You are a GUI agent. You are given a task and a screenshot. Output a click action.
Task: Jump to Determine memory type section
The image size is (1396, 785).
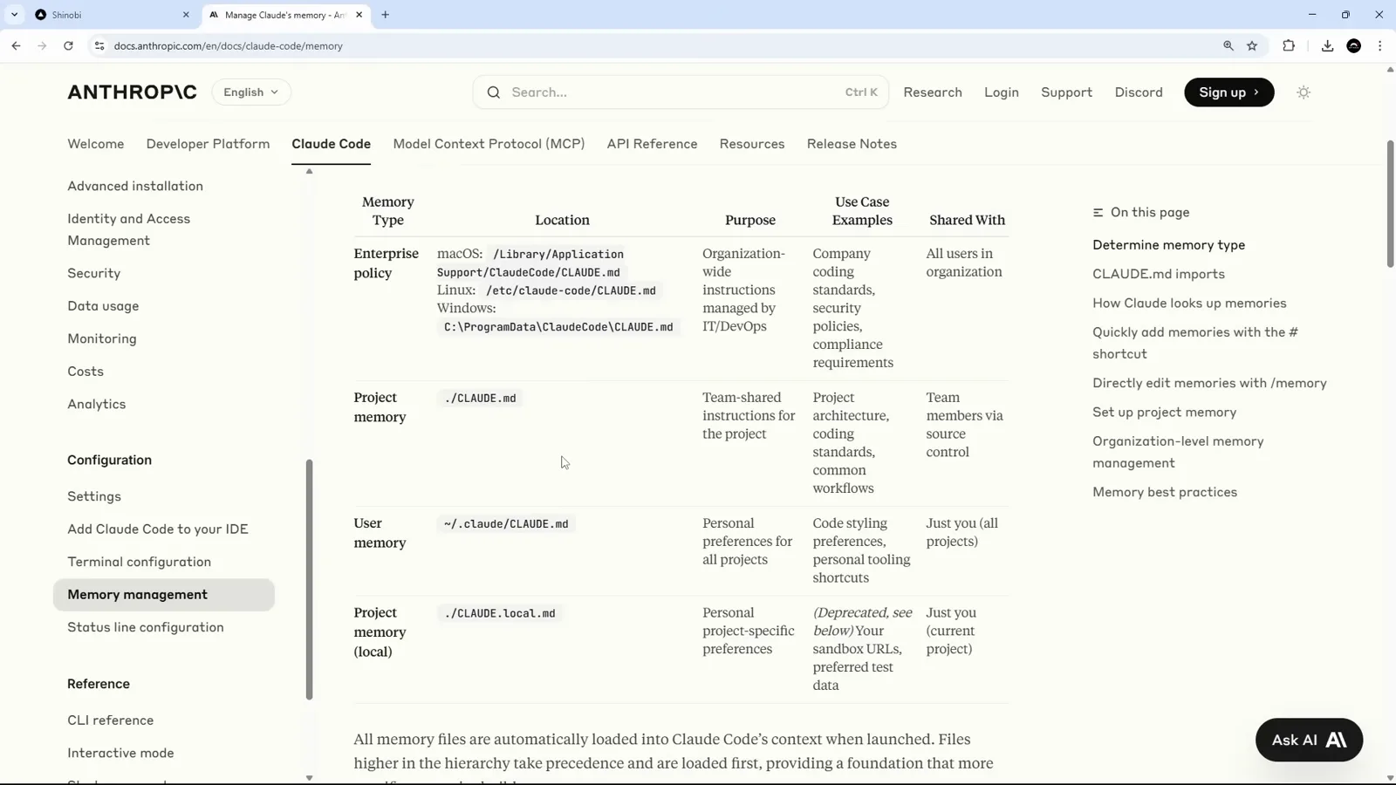(1168, 245)
